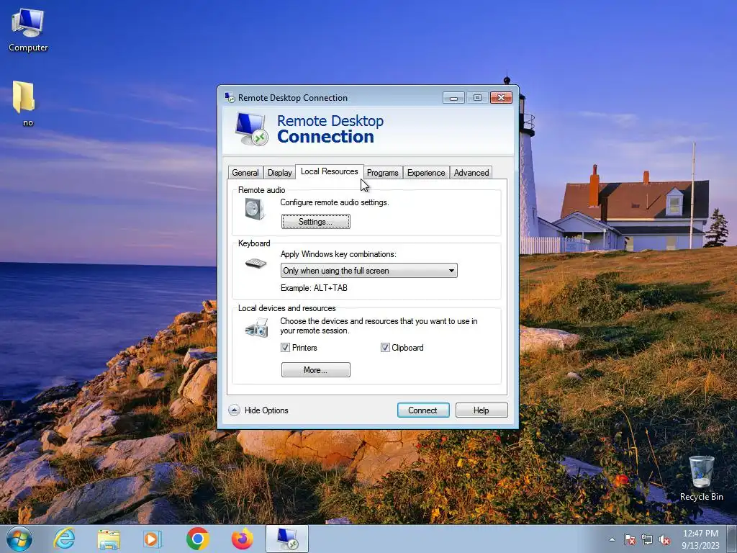Open Action Center flag icon
Image resolution: width=737 pixels, height=553 pixels.
click(629, 539)
